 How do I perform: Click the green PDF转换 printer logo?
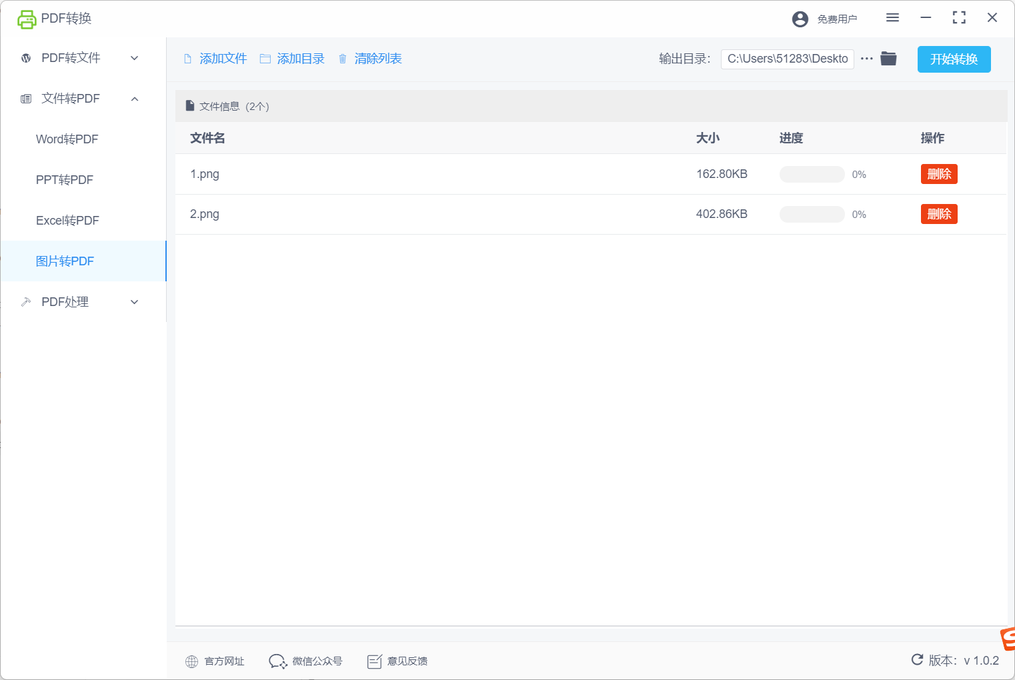27,19
